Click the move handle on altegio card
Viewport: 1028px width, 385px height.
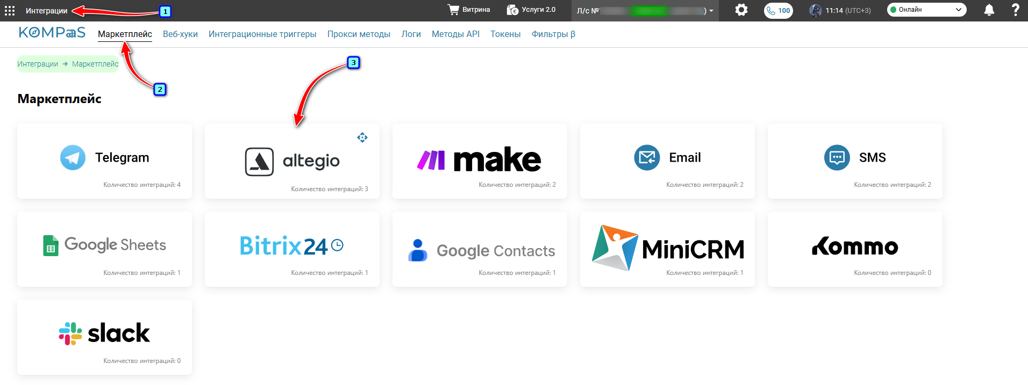pos(362,137)
